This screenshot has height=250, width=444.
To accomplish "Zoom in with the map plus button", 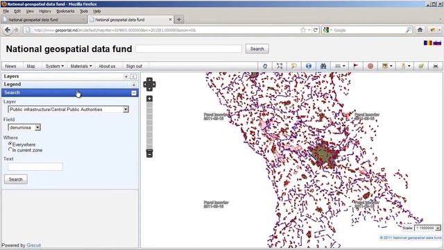I will click(149, 99).
